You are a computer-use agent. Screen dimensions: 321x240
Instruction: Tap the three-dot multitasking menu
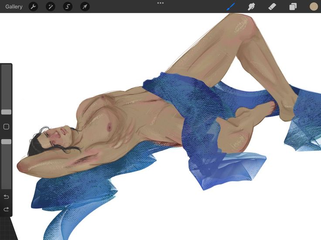160,3
